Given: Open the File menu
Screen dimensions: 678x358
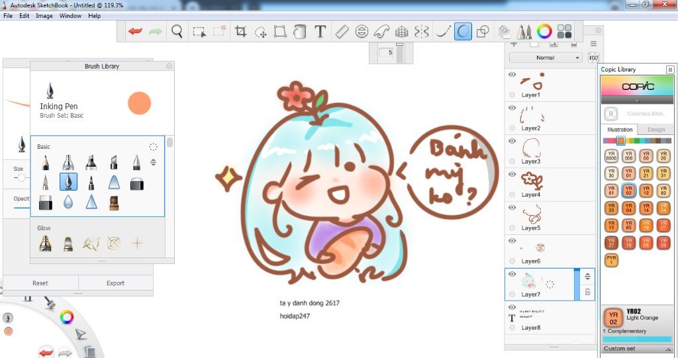Looking at the screenshot, I should (x=8, y=16).
